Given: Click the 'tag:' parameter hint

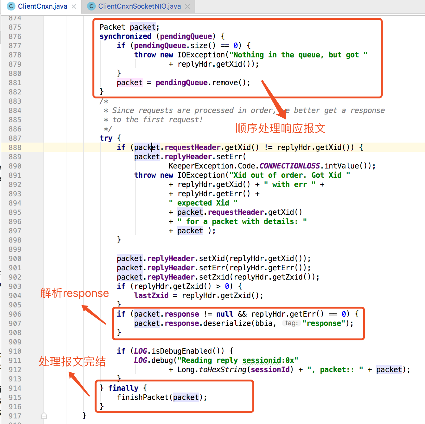Looking at the screenshot, I should pyautogui.click(x=291, y=323).
